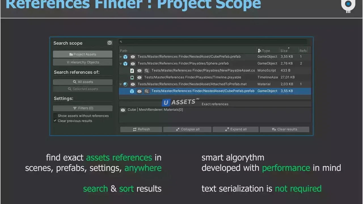The height and width of the screenshot is (204, 363).
Task: Open the Filters (0) settings
Action: tap(83, 108)
